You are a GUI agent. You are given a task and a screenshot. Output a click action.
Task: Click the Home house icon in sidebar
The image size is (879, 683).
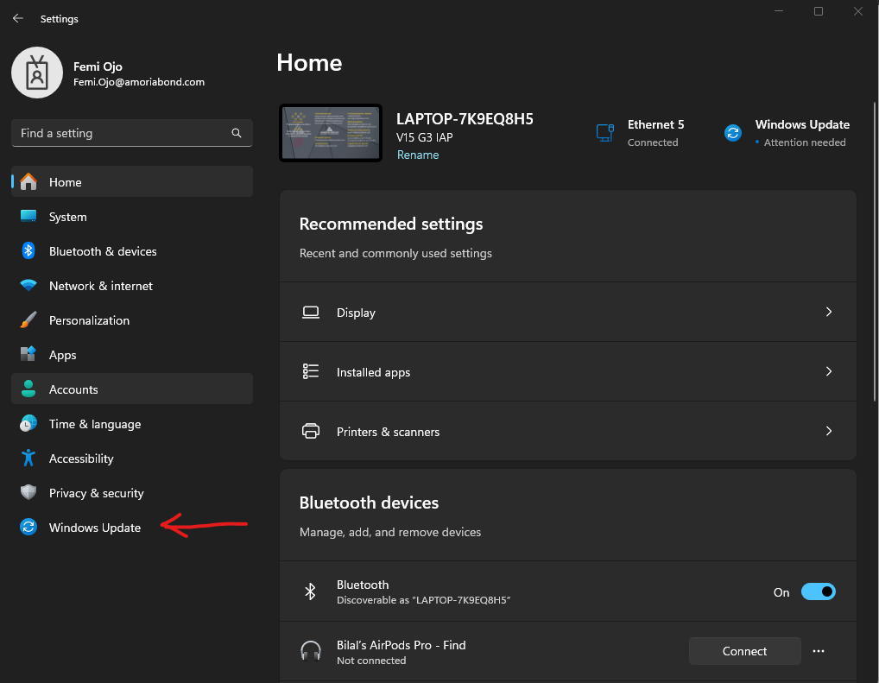pos(28,181)
